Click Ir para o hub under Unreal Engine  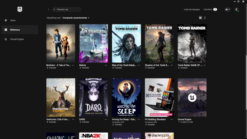185,122
